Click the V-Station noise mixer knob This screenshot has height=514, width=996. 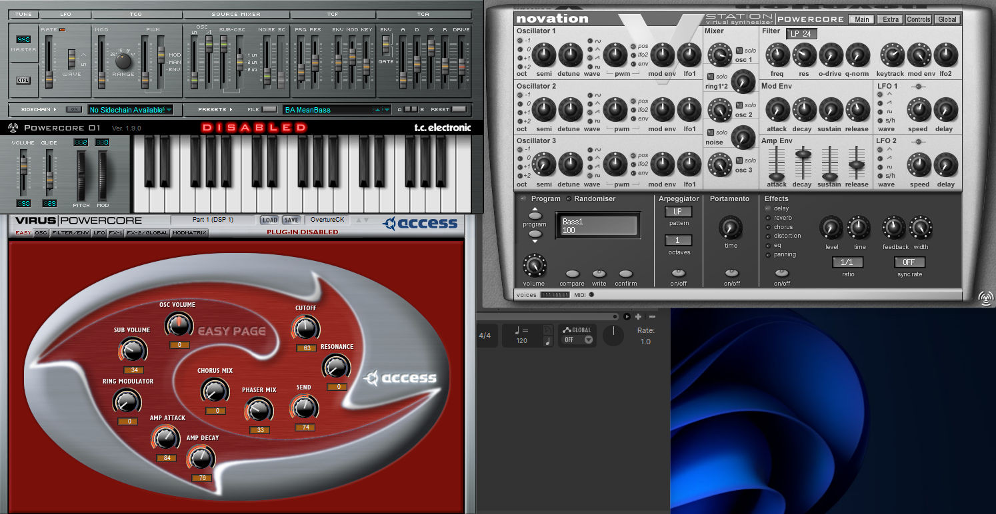tap(743, 137)
